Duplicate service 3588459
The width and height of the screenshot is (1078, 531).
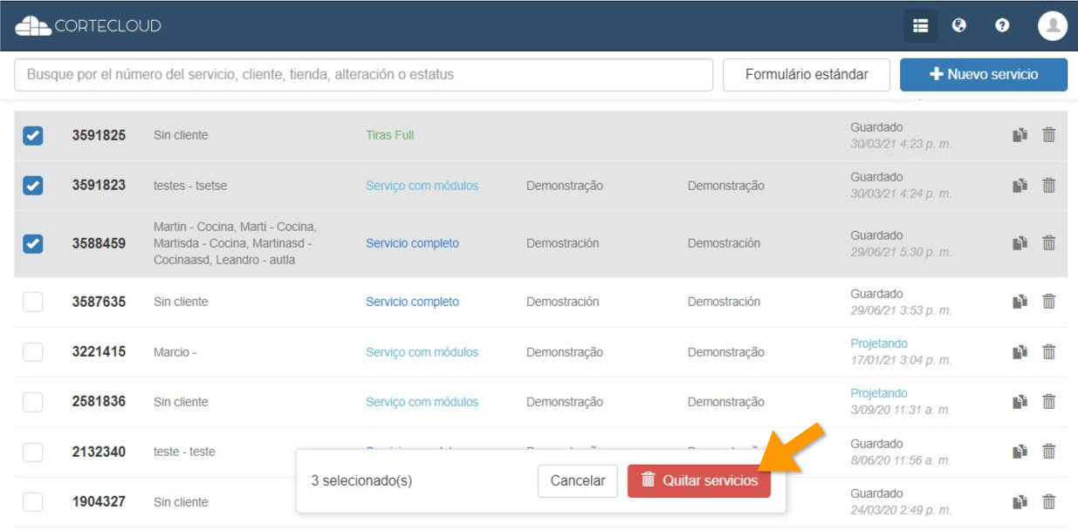click(x=1020, y=243)
